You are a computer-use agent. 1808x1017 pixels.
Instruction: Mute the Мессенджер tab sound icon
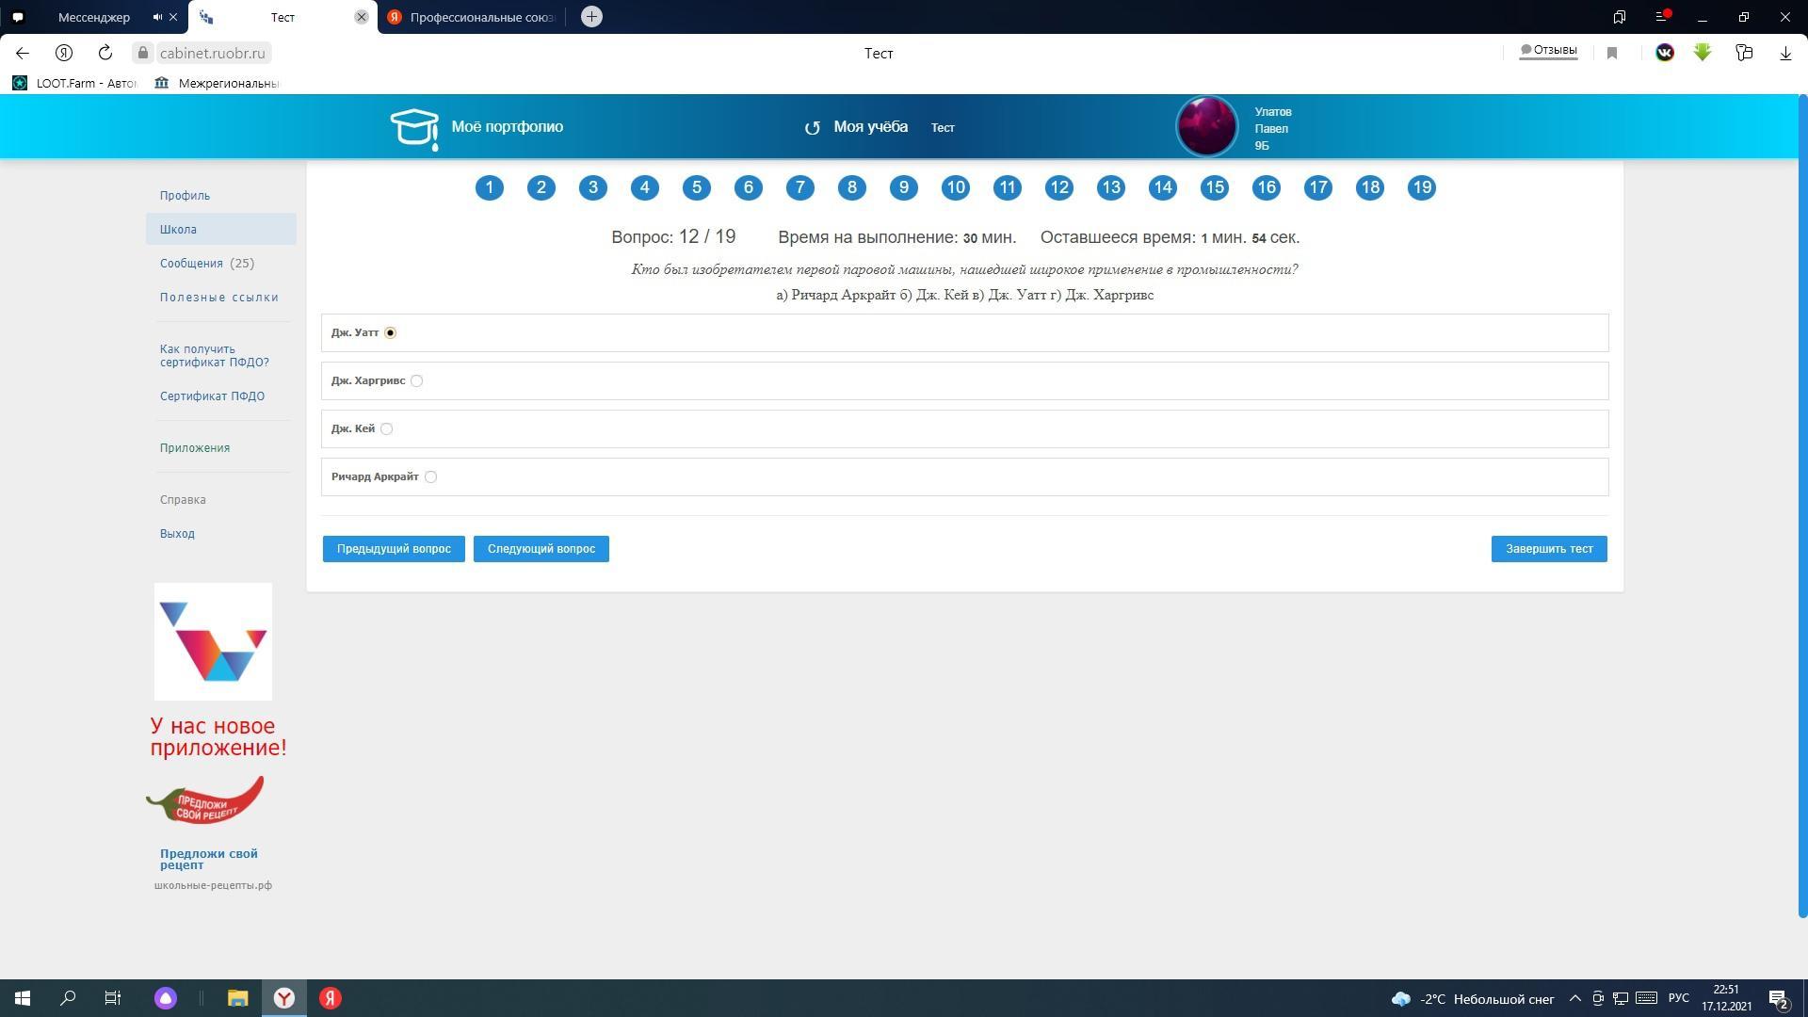157,17
